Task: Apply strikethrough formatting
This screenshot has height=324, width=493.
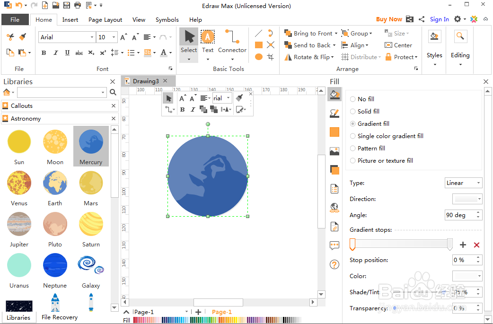Action: point(79,53)
